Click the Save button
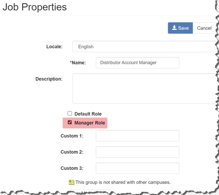The image size is (219, 195). 180,28
